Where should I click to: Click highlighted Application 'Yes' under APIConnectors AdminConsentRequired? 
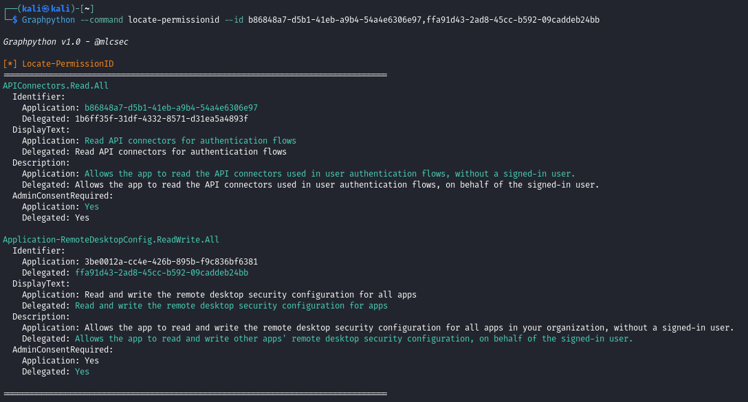click(91, 207)
